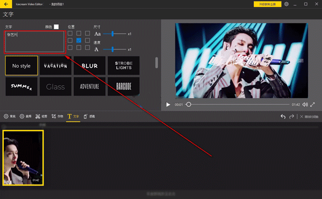Click the Aa font size icon
This screenshot has height=199, width=322.
tap(98, 34)
